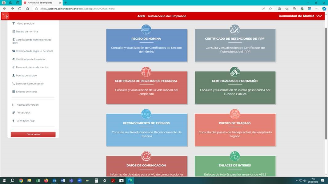Open Excel from the Windows taskbar

[38, 181]
